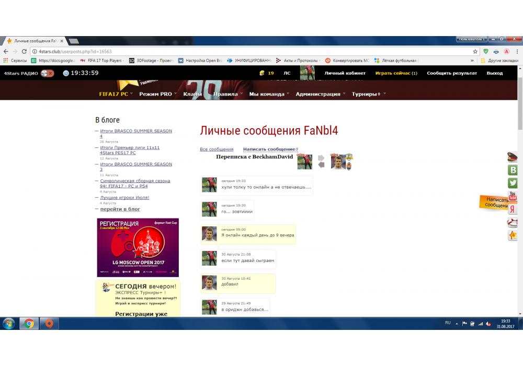Open the Twitter sidebar icon
The image size is (523, 366).
513,183
